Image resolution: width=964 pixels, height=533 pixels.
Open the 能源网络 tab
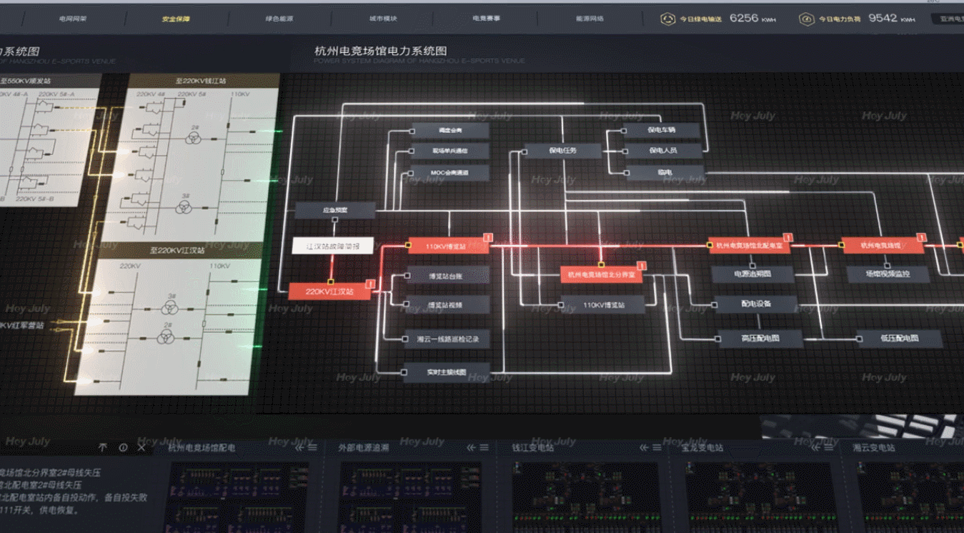(590, 19)
